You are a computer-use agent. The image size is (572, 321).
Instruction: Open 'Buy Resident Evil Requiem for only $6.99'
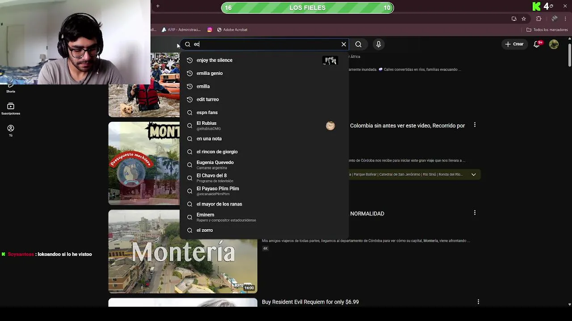click(310, 302)
